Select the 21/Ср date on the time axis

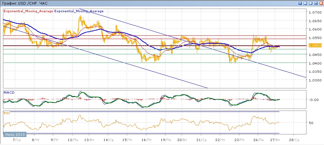click(202, 140)
